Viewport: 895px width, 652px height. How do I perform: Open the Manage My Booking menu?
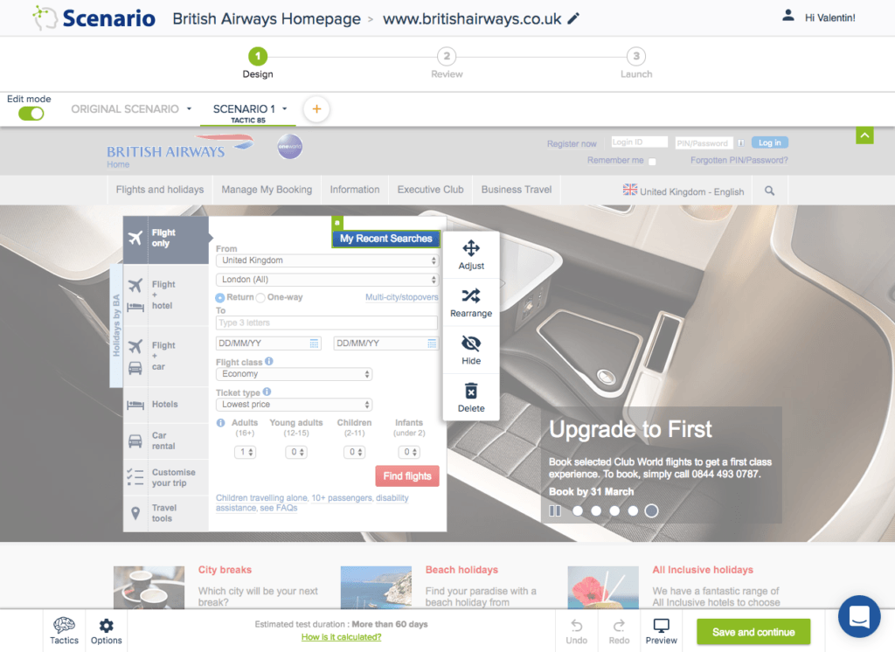click(x=267, y=190)
